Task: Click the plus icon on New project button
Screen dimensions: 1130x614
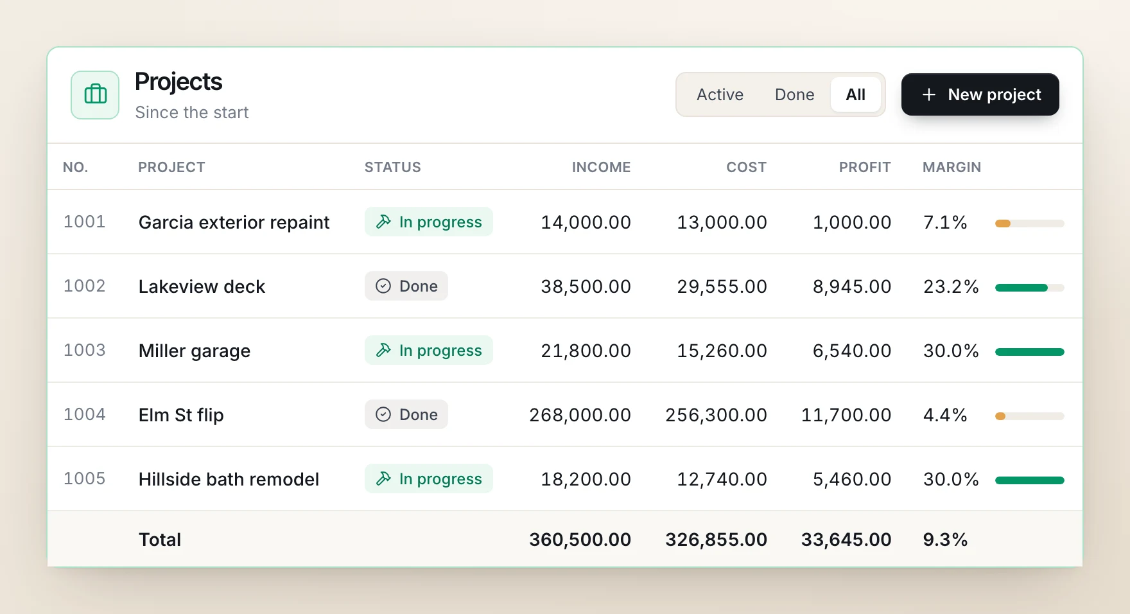Action: [x=928, y=94]
